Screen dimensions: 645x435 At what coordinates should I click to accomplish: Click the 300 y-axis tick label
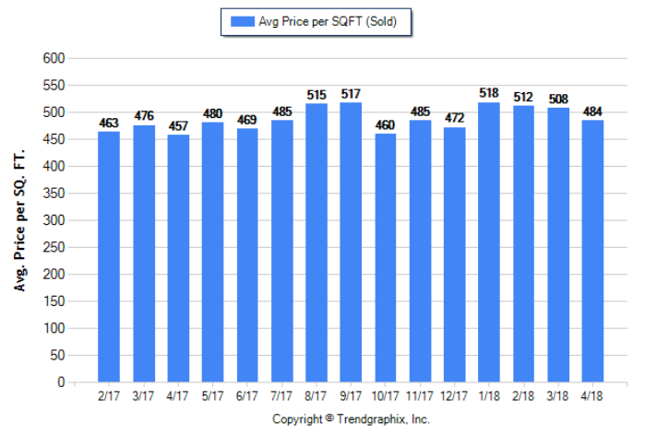[x=54, y=220]
